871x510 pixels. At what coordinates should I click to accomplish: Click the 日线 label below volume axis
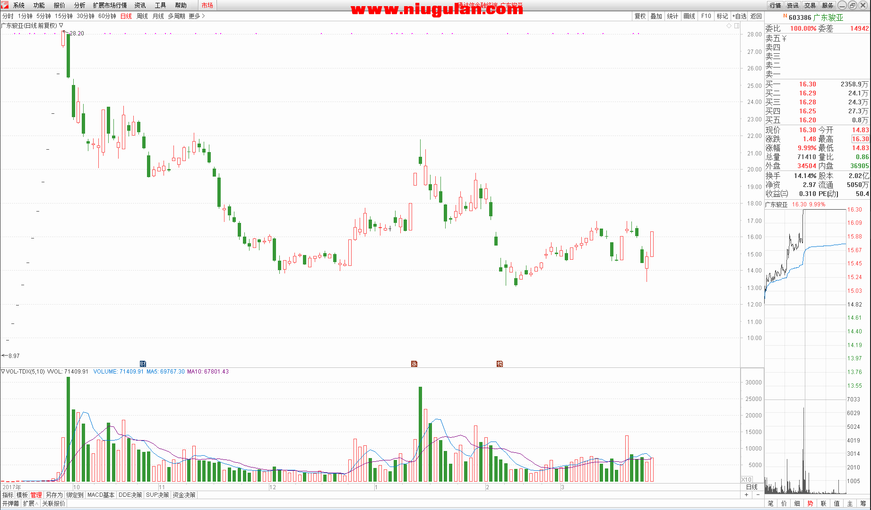(x=751, y=487)
